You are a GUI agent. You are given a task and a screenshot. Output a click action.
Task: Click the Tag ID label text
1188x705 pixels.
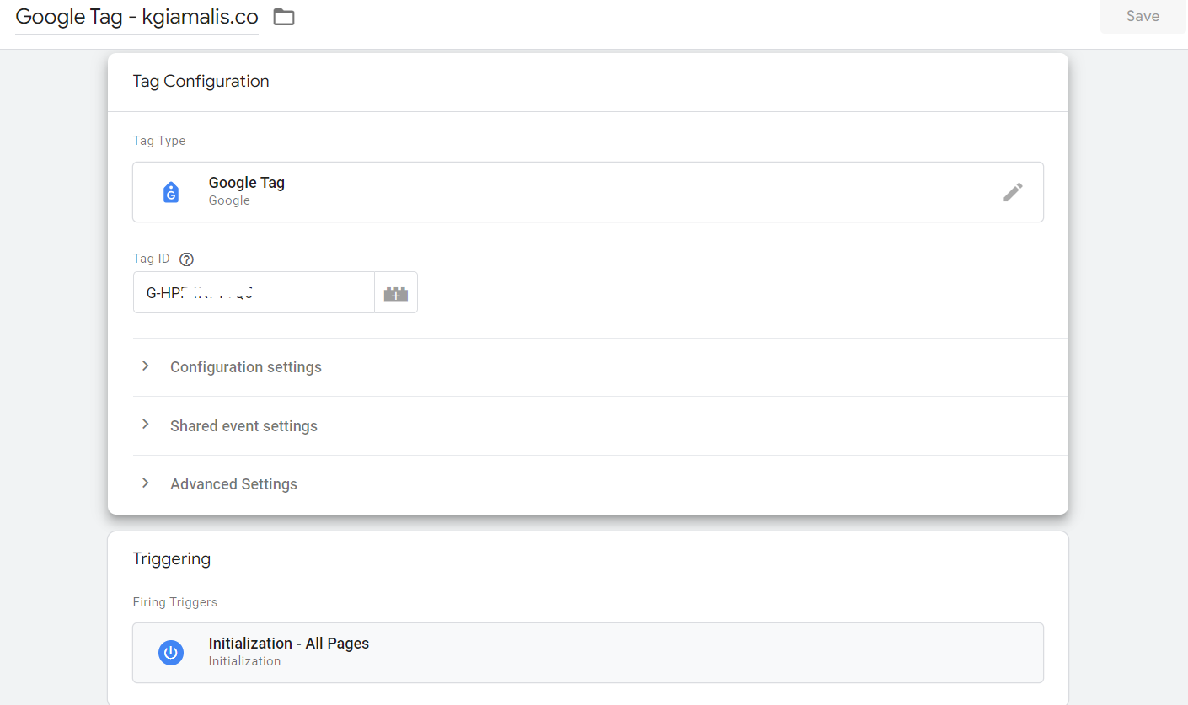[152, 259]
